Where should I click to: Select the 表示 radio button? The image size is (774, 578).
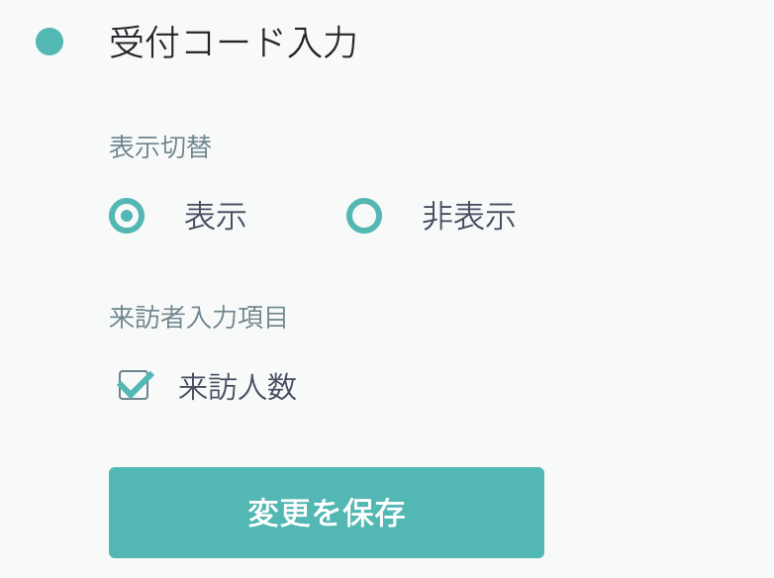[127, 216]
